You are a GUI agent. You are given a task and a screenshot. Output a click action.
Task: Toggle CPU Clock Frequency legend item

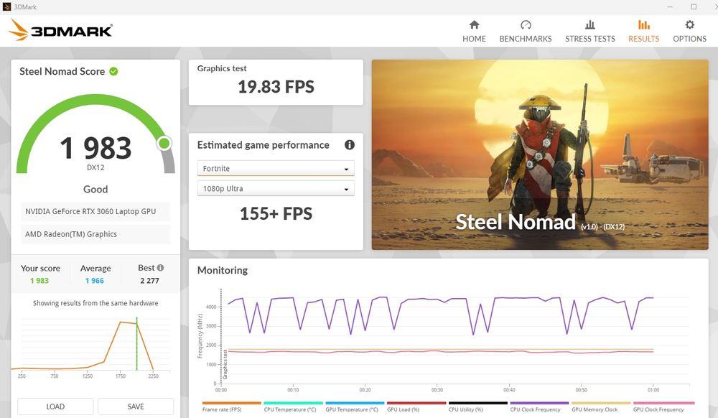[539, 407]
